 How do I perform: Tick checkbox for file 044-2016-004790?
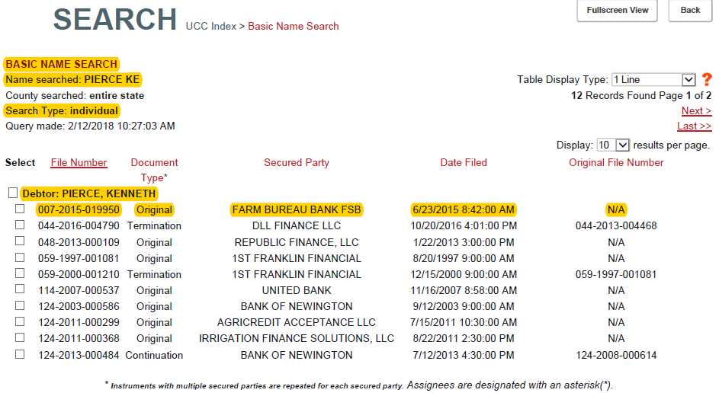point(20,225)
